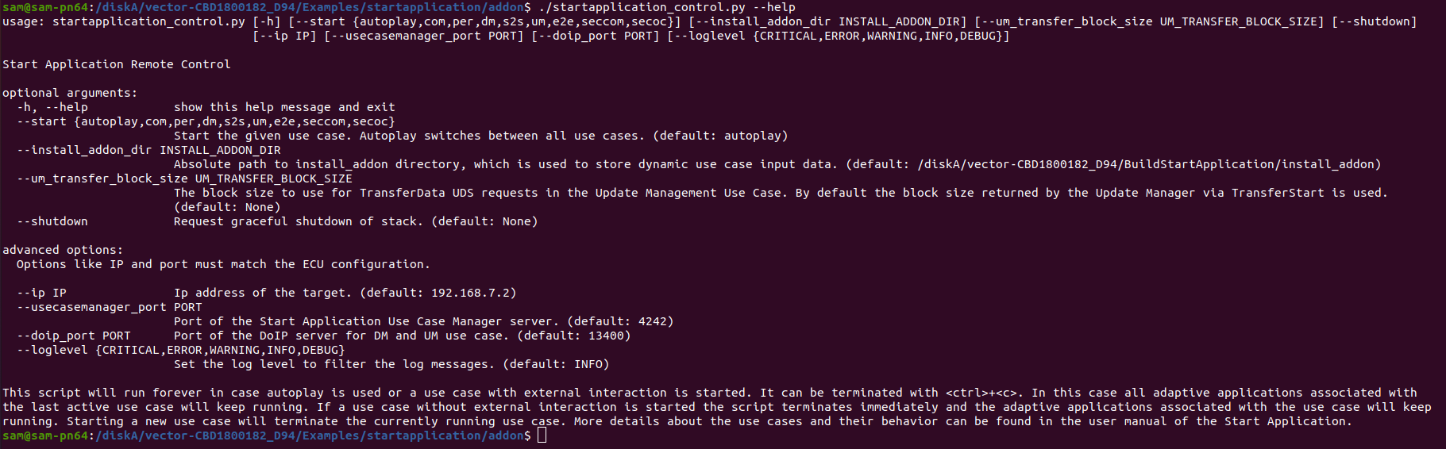
Task: Click the '(default: autoplay)' text
Action: [x=720, y=136]
